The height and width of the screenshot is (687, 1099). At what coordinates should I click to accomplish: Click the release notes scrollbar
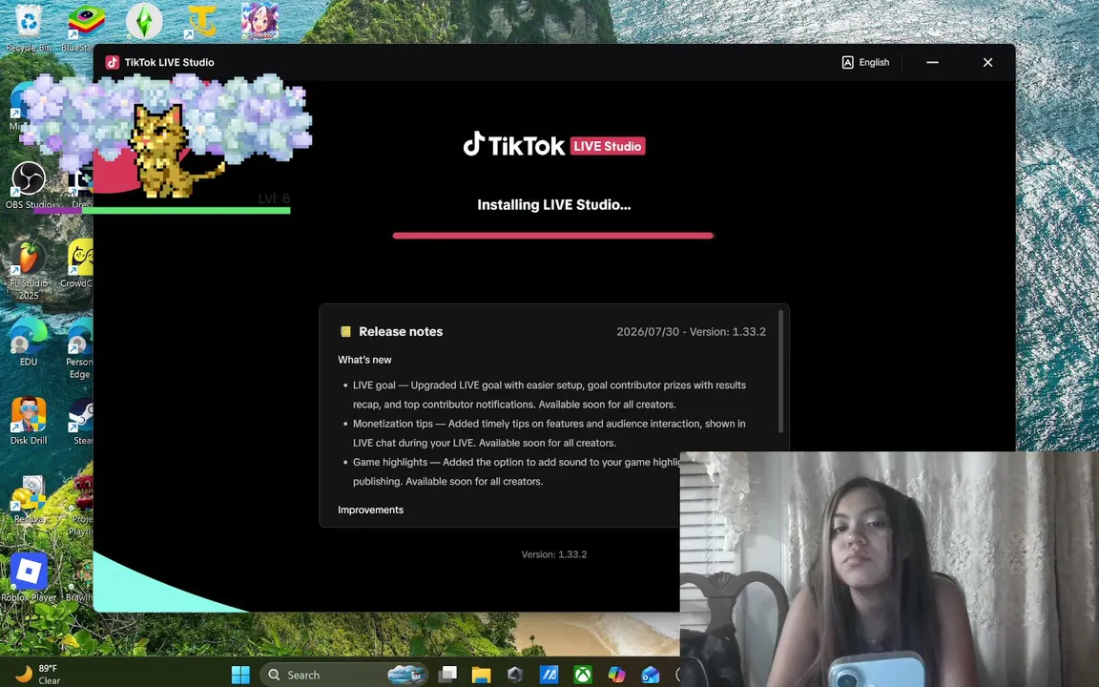pyautogui.click(x=780, y=371)
